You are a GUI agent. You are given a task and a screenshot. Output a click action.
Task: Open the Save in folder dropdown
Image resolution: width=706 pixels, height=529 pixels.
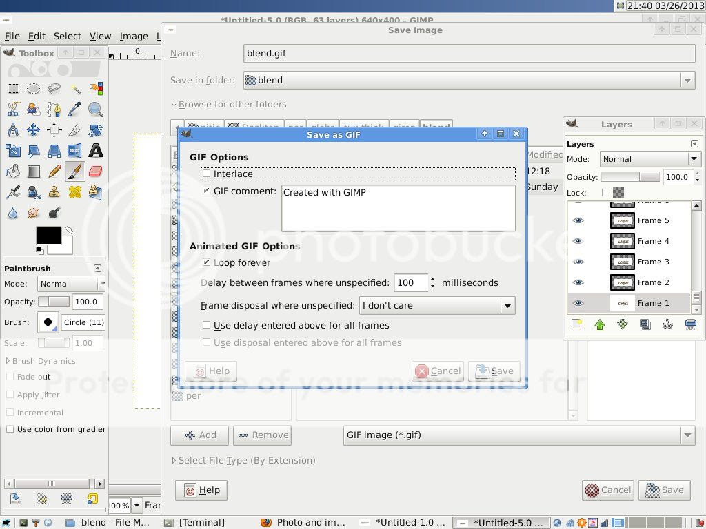point(469,80)
